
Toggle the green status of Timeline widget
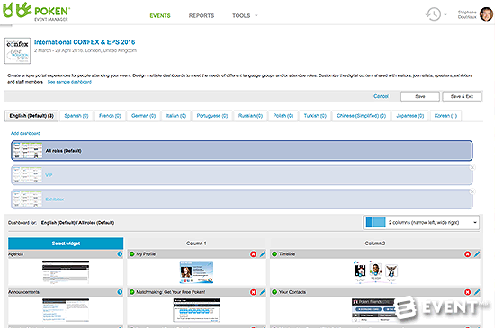tap(274, 254)
